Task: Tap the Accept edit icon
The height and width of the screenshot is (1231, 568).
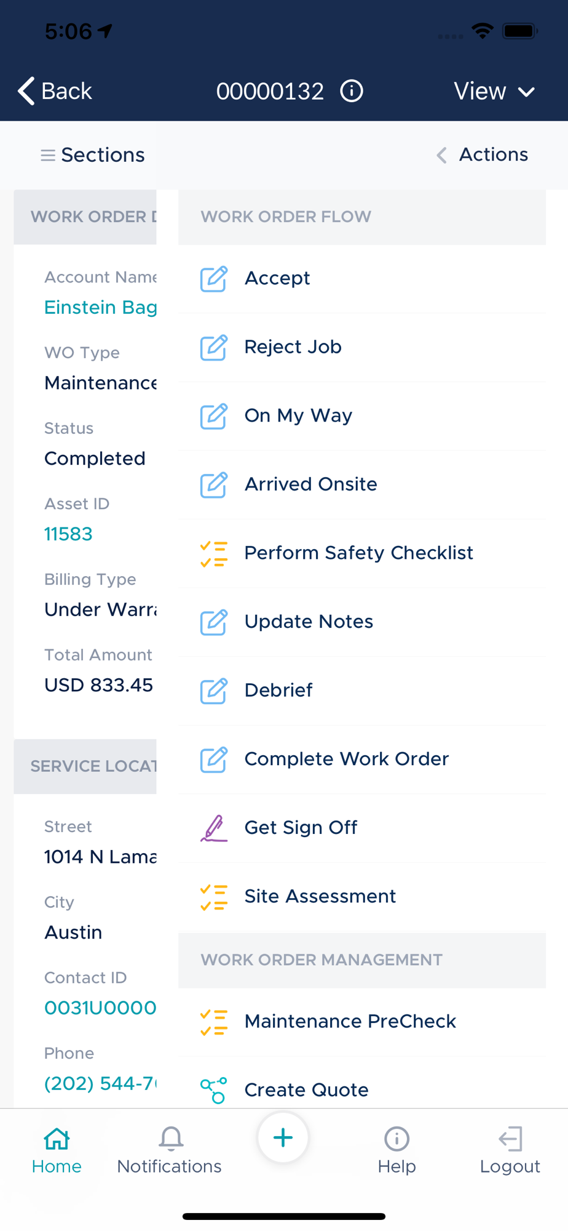Action: tap(214, 279)
